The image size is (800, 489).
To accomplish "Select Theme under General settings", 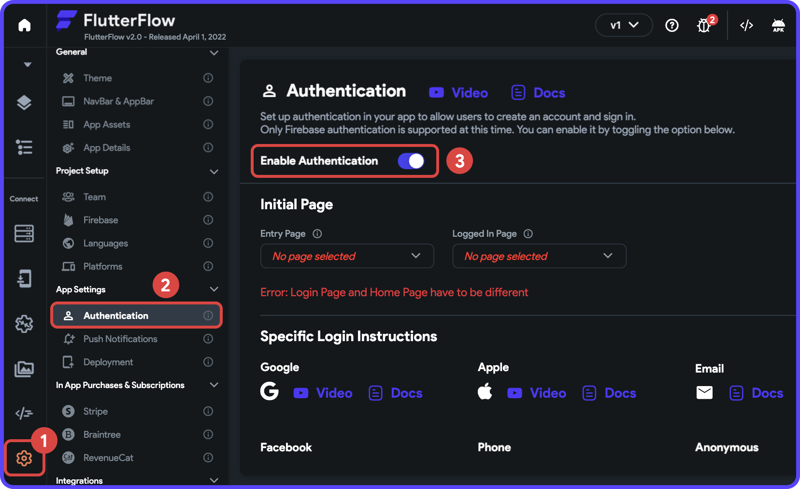I will (97, 78).
